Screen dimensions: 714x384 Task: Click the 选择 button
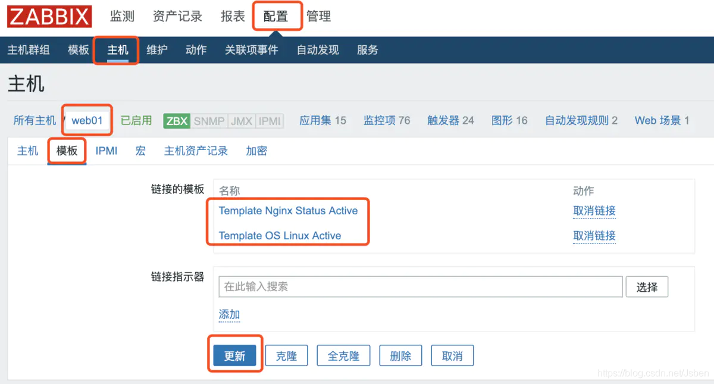[x=647, y=287]
